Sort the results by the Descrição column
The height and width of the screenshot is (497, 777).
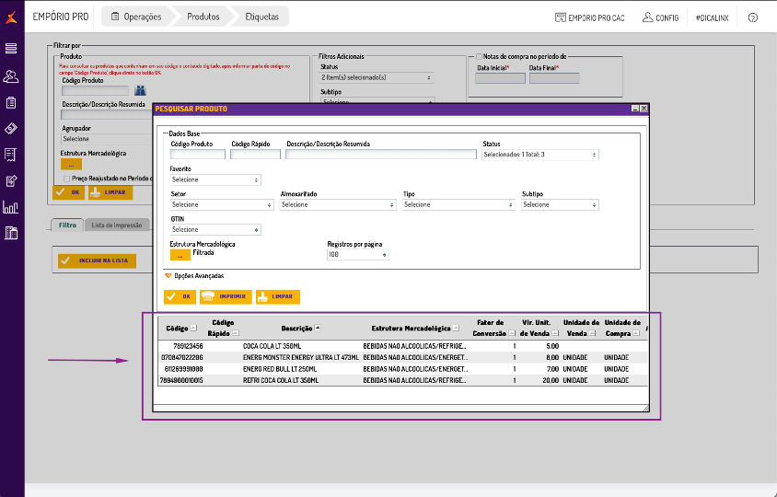tap(296, 328)
